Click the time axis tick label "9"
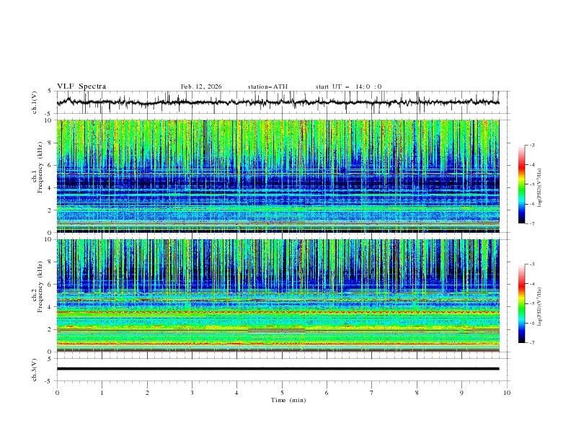The image size is (571, 441). (461, 393)
